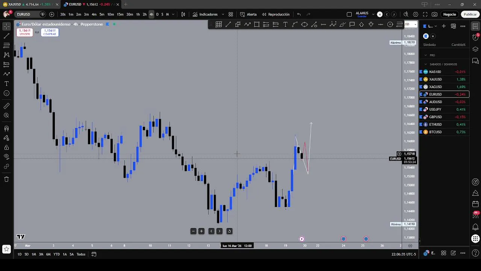Open advanced view table icon in watchlist
Image resolution: width=481 pixels, height=271 pixels.
[454, 26]
